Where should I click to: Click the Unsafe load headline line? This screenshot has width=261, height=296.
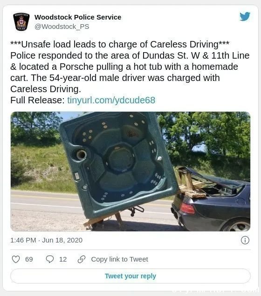click(x=120, y=44)
